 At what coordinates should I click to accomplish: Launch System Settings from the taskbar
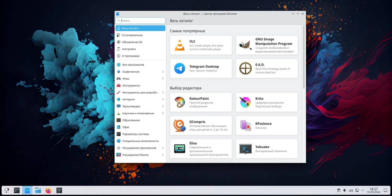click(x=17, y=190)
